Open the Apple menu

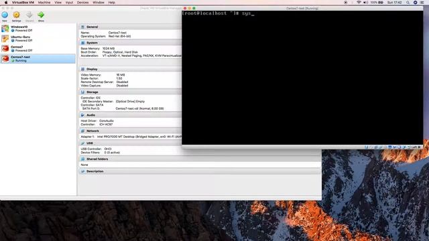tap(6, 3)
